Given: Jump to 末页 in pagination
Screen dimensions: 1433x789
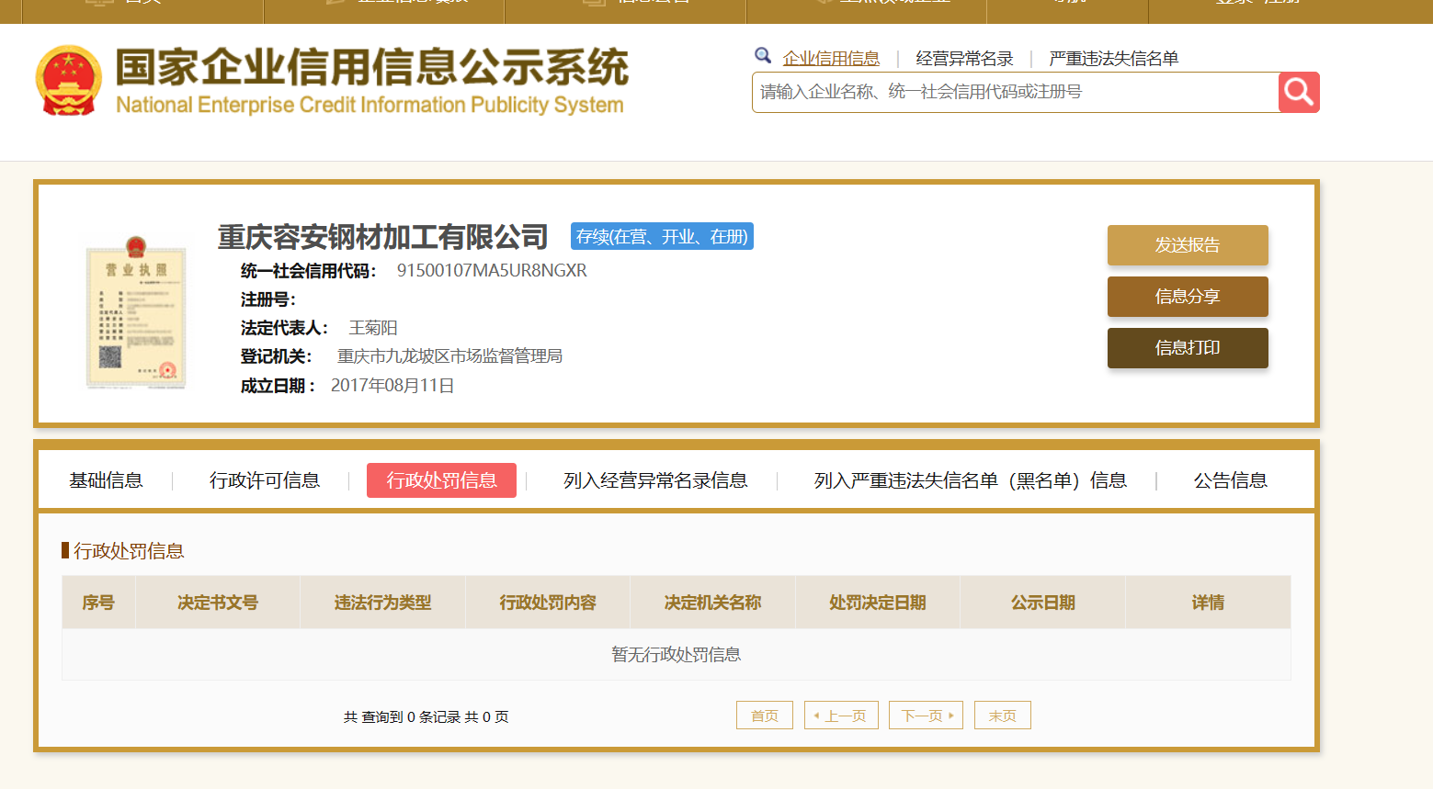Looking at the screenshot, I should (1003, 716).
